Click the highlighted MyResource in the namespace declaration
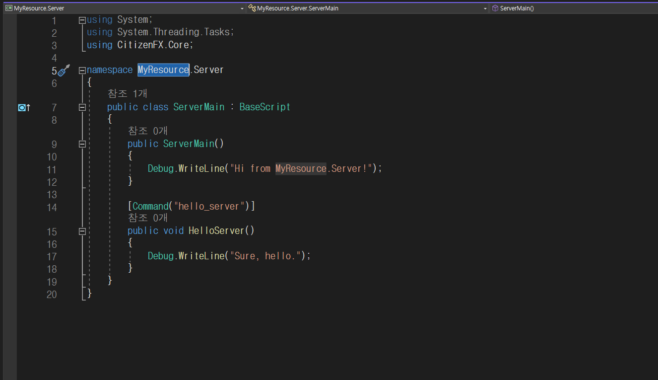Image resolution: width=658 pixels, height=380 pixels. (163, 70)
